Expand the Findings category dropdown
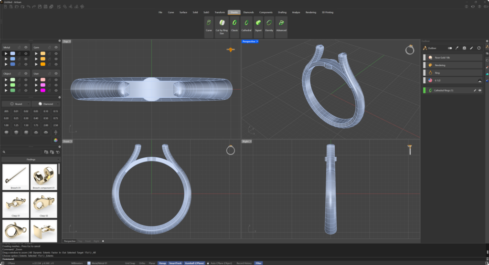Image resolution: width=489 pixels, height=265 pixels. click(x=30, y=159)
